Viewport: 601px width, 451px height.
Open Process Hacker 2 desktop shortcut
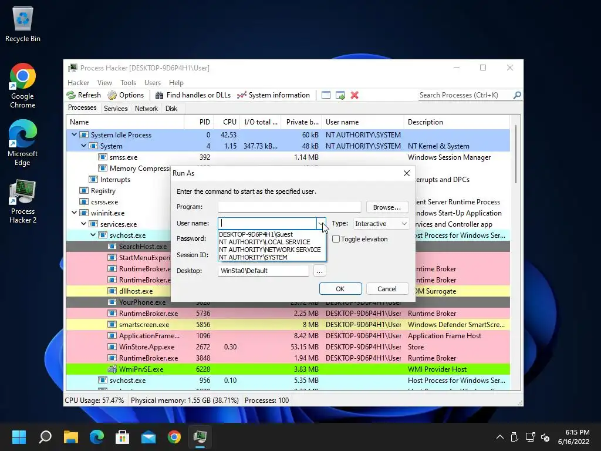pos(23,201)
